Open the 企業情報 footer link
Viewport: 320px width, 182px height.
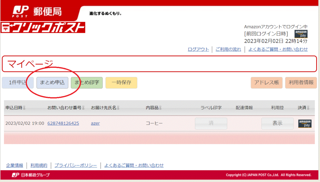[x=14, y=165]
